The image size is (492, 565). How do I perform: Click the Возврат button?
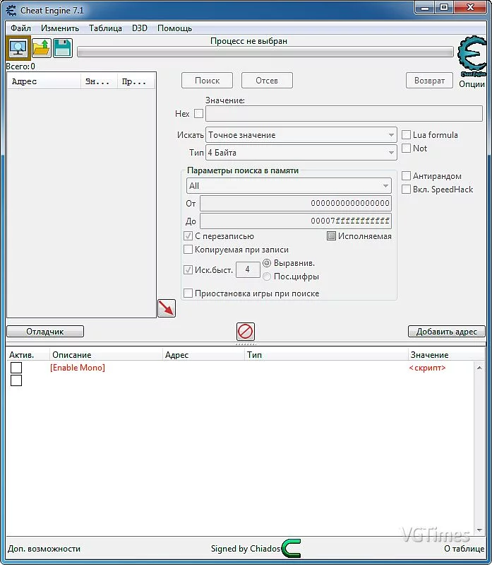(429, 81)
